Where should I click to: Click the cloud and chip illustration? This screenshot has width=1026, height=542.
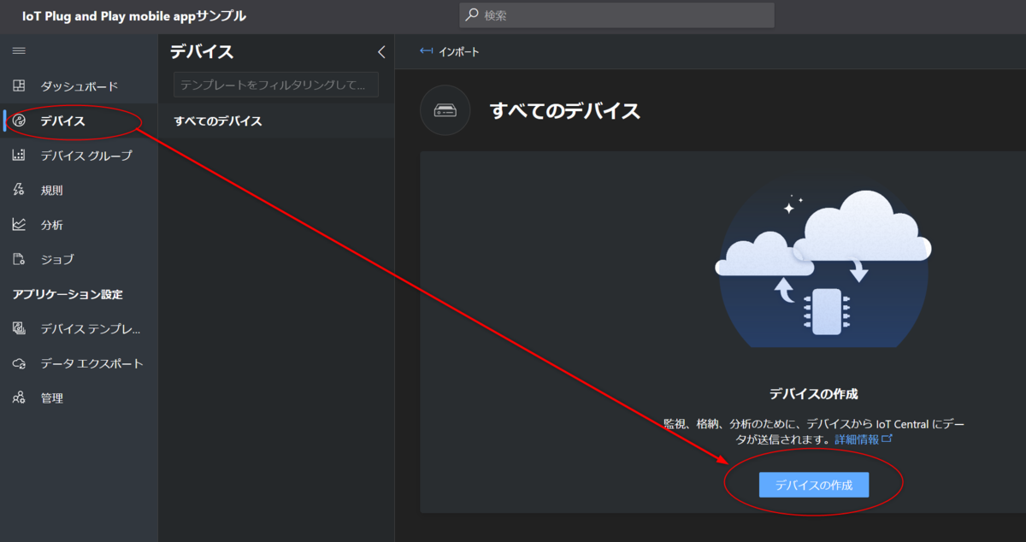[x=823, y=265]
